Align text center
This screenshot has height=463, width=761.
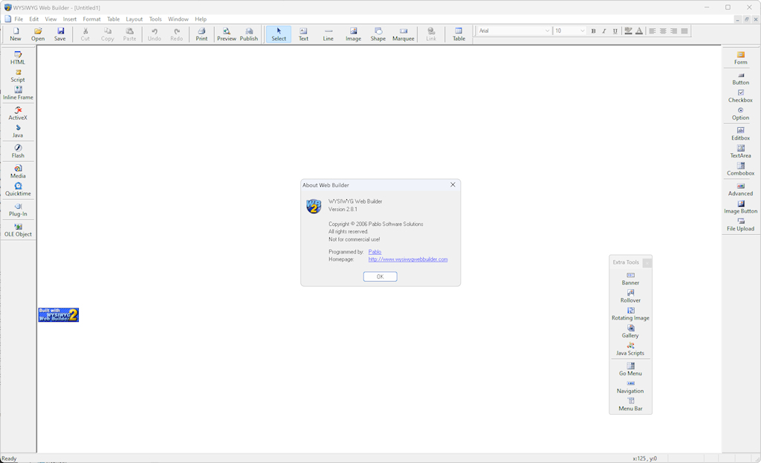(x=663, y=30)
